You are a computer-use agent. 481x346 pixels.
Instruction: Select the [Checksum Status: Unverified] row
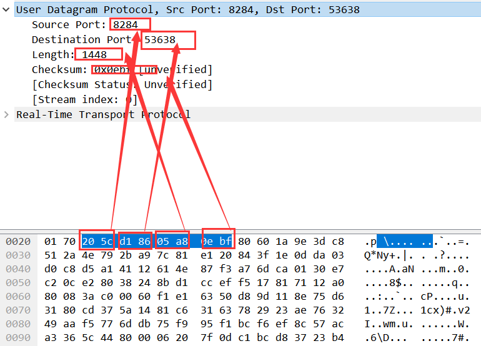(122, 85)
